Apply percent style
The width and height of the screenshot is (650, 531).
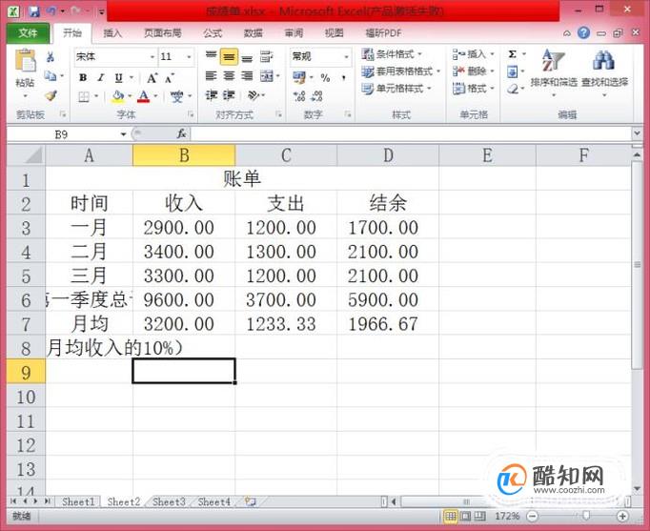point(325,77)
